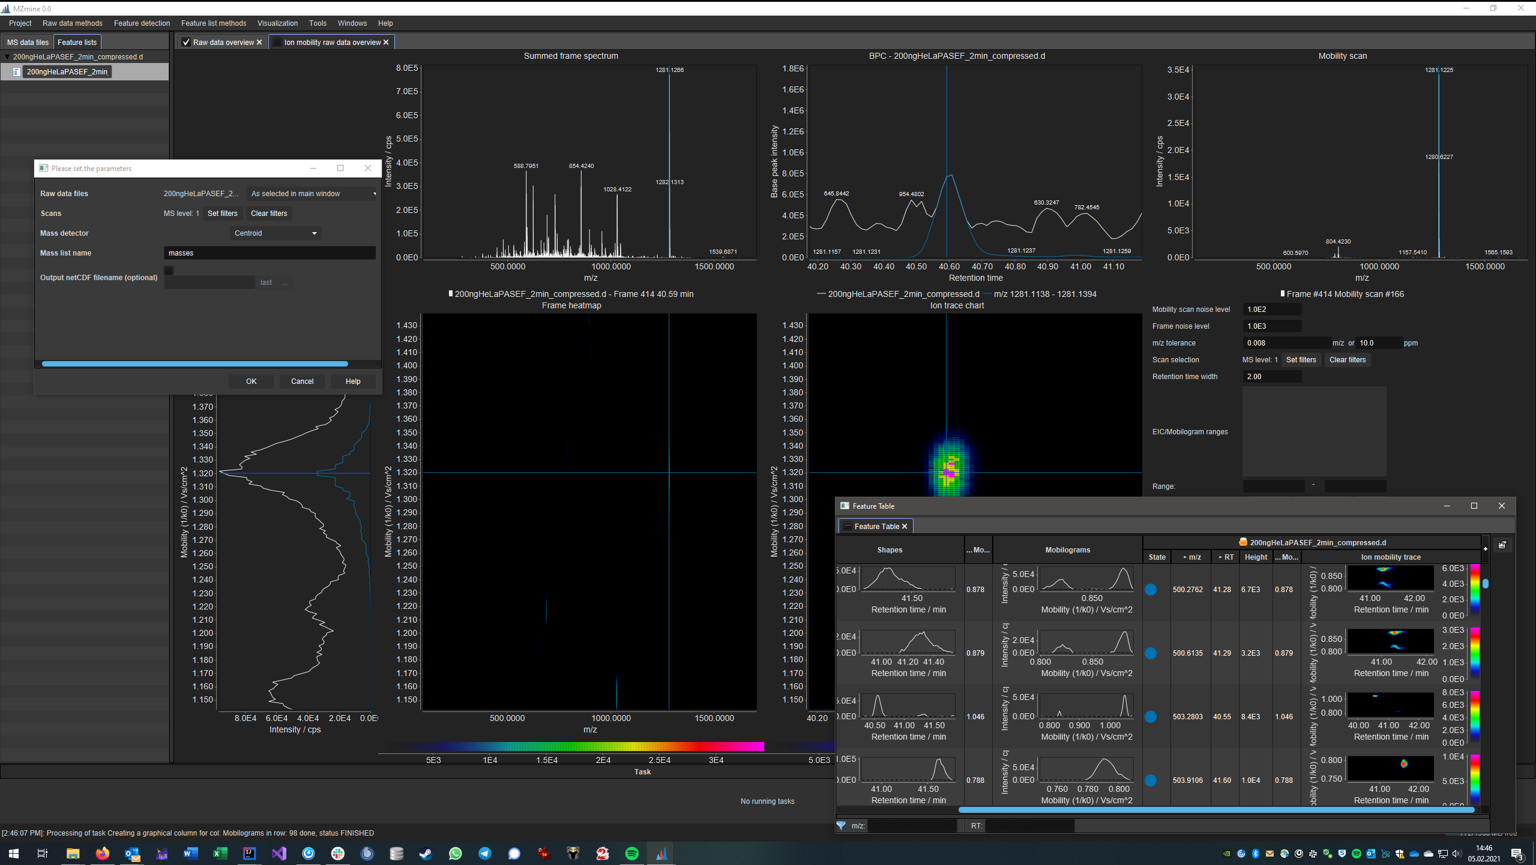Close the Ion mobility raw data overview tab
1536x865 pixels.
(x=386, y=43)
